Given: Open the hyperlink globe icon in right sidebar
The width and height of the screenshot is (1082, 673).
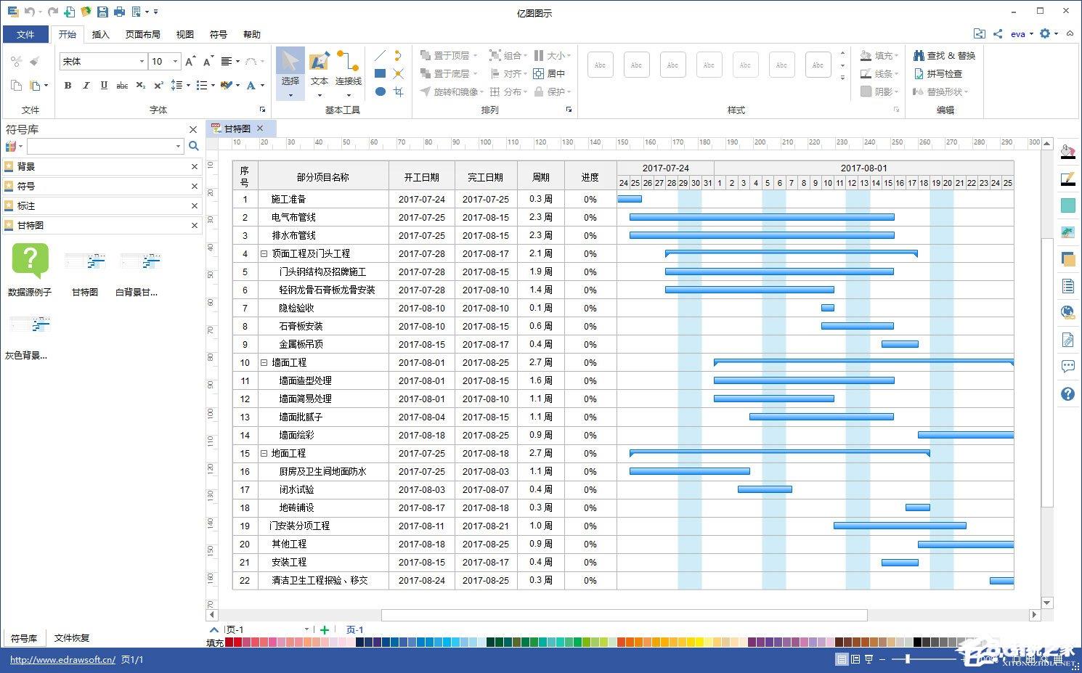Looking at the screenshot, I should click(1067, 312).
